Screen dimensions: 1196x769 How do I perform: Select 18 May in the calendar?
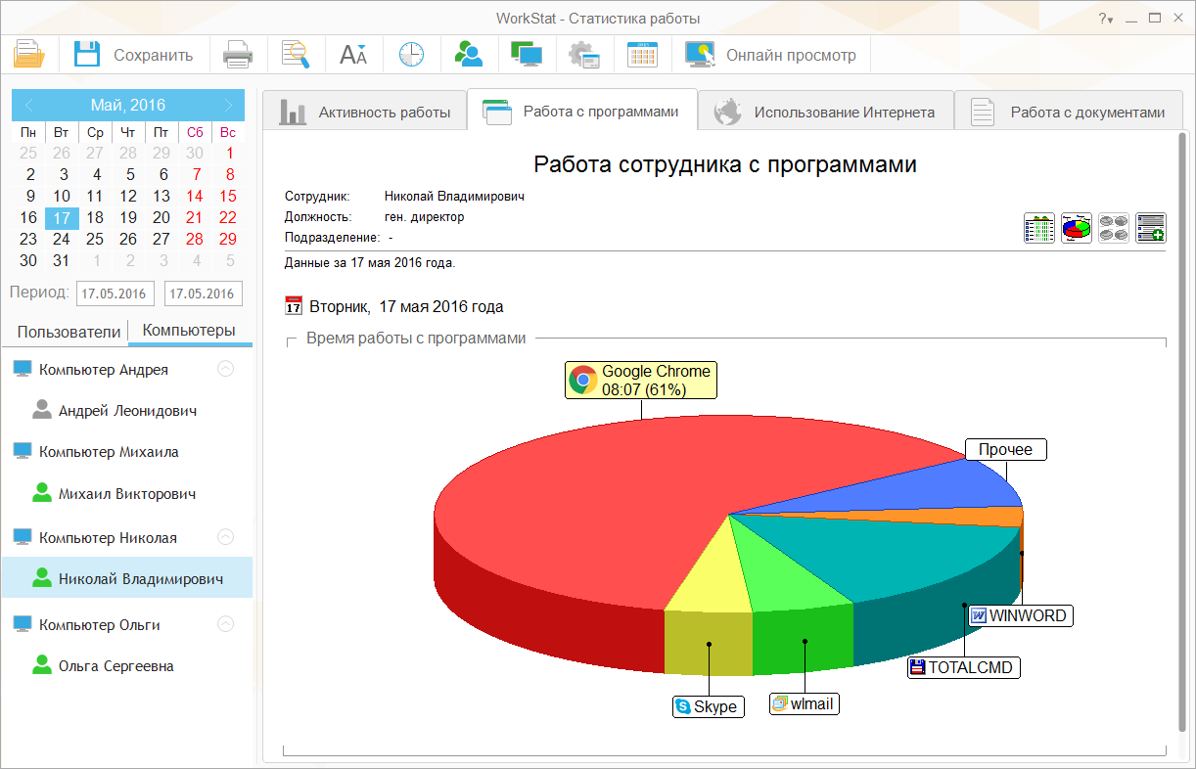click(95, 217)
